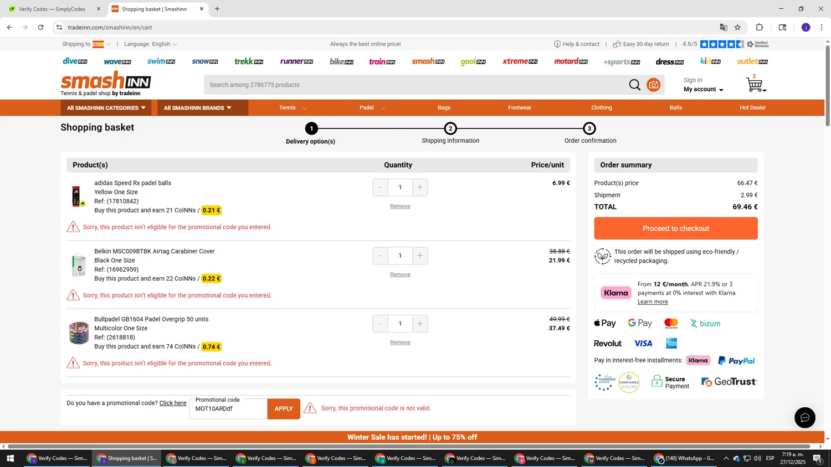Open the runnerinn store logo link

coord(296,61)
